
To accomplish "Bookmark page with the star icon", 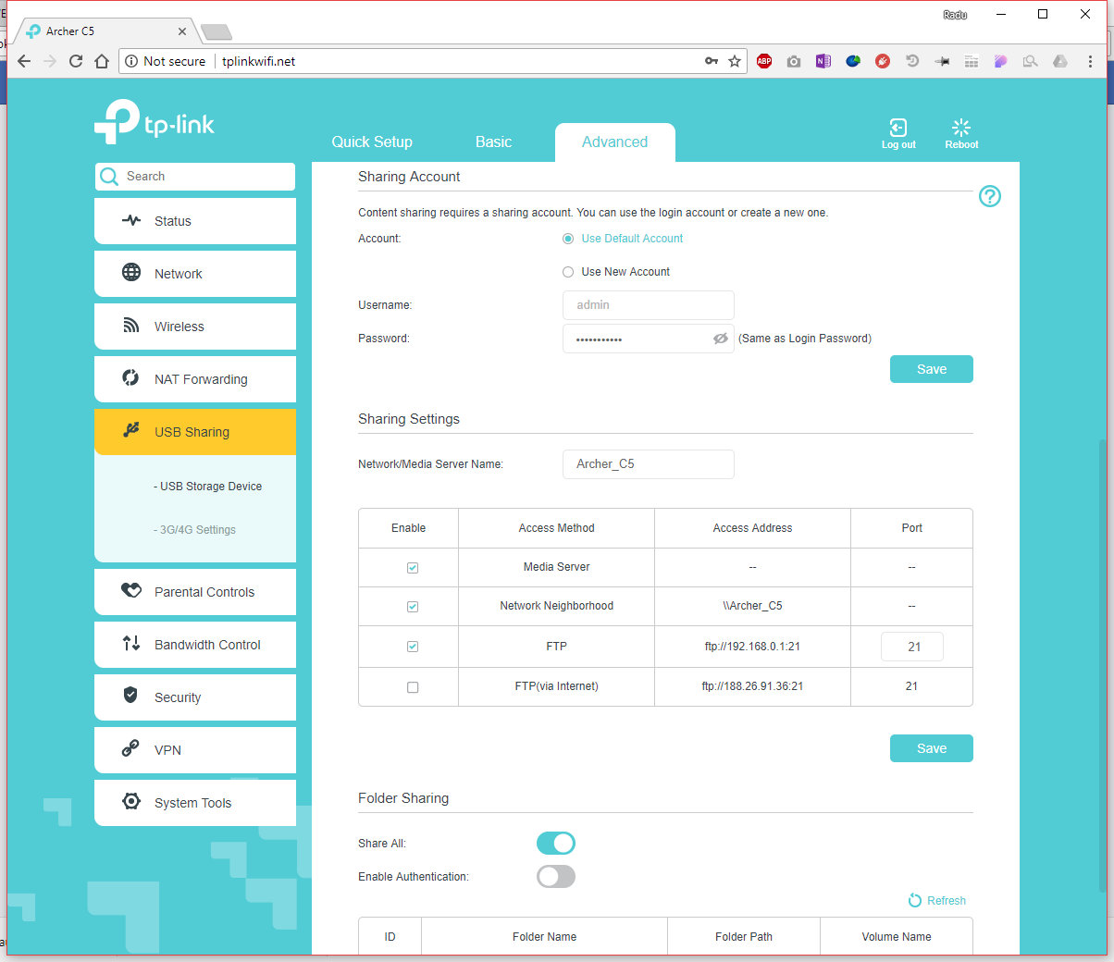I will [735, 61].
